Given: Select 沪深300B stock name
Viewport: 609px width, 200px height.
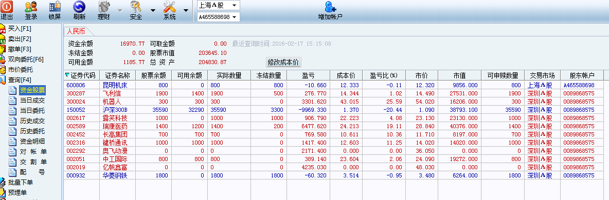Looking at the screenshot, I should pos(115,110).
